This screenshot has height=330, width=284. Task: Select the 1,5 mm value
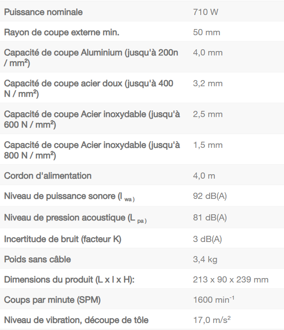208,145
